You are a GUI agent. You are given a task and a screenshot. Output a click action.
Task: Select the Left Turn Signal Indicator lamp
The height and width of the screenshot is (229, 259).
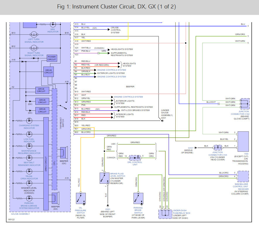point(34,35)
